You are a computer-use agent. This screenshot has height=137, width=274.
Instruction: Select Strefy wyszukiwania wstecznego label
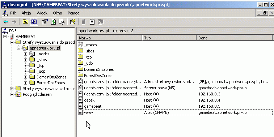point(49,89)
